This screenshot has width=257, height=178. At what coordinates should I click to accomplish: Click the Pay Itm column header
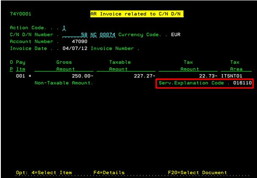point(21,65)
